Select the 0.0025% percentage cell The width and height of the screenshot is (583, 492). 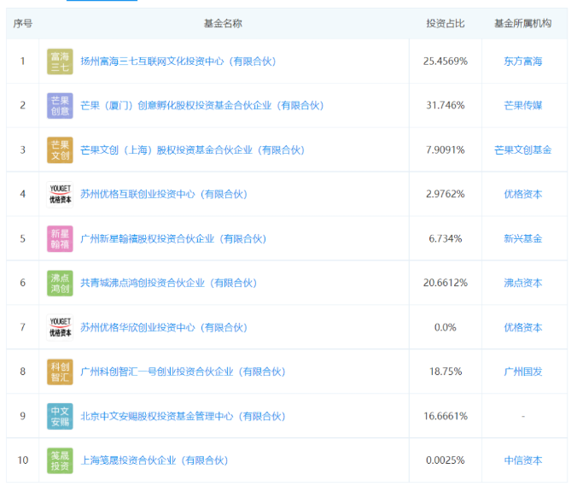coord(446,460)
